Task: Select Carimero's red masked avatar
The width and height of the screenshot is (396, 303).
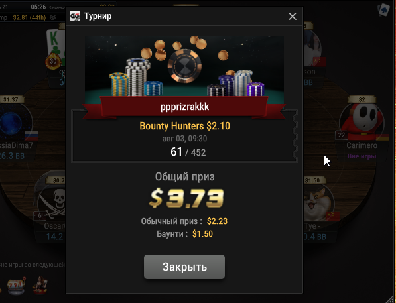Action: (x=362, y=122)
